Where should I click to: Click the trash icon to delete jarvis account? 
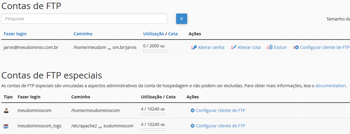click(271, 47)
